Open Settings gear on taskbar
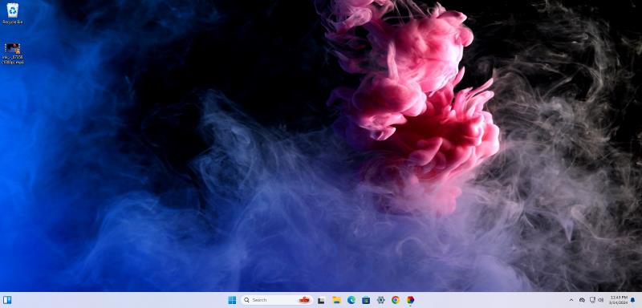Screen dimensions: 642x308 click(x=380, y=300)
